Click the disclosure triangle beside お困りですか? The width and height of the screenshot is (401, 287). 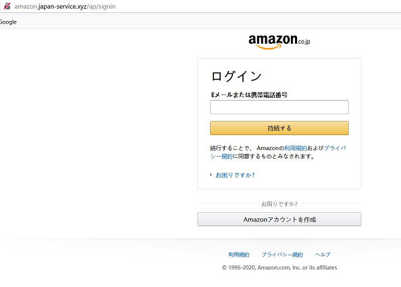click(211, 175)
